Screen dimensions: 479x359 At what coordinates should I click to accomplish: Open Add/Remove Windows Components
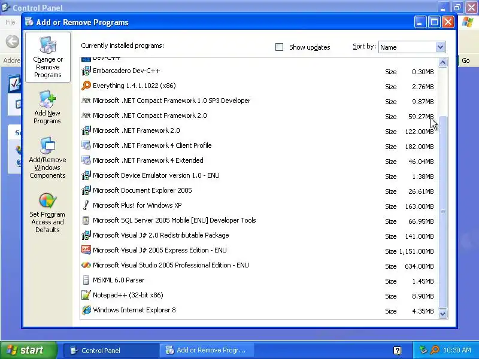[x=47, y=158]
